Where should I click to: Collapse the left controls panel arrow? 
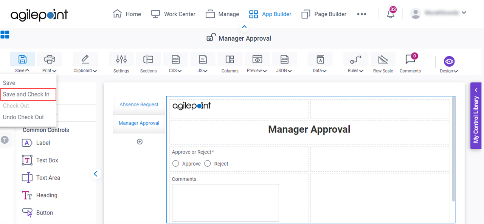pyautogui.click(x=96, y=174)
